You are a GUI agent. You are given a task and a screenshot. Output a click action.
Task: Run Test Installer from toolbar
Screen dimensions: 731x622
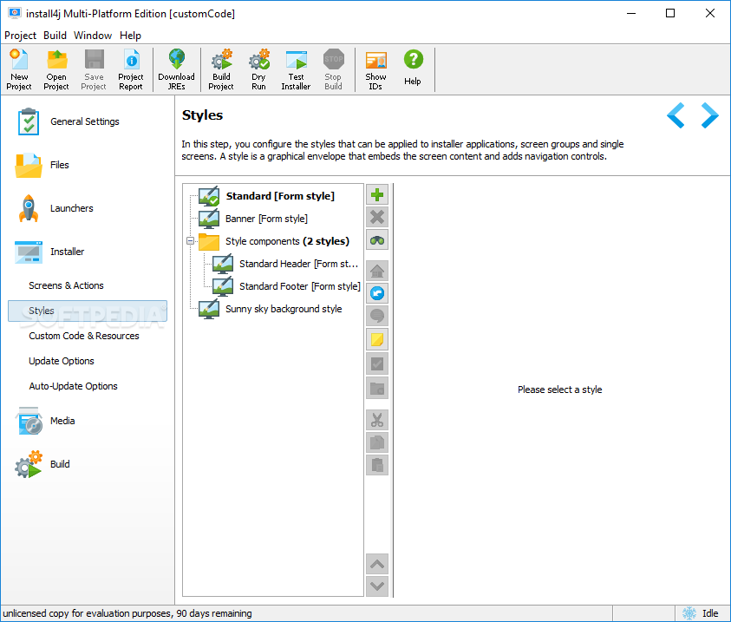click(296, 69)
